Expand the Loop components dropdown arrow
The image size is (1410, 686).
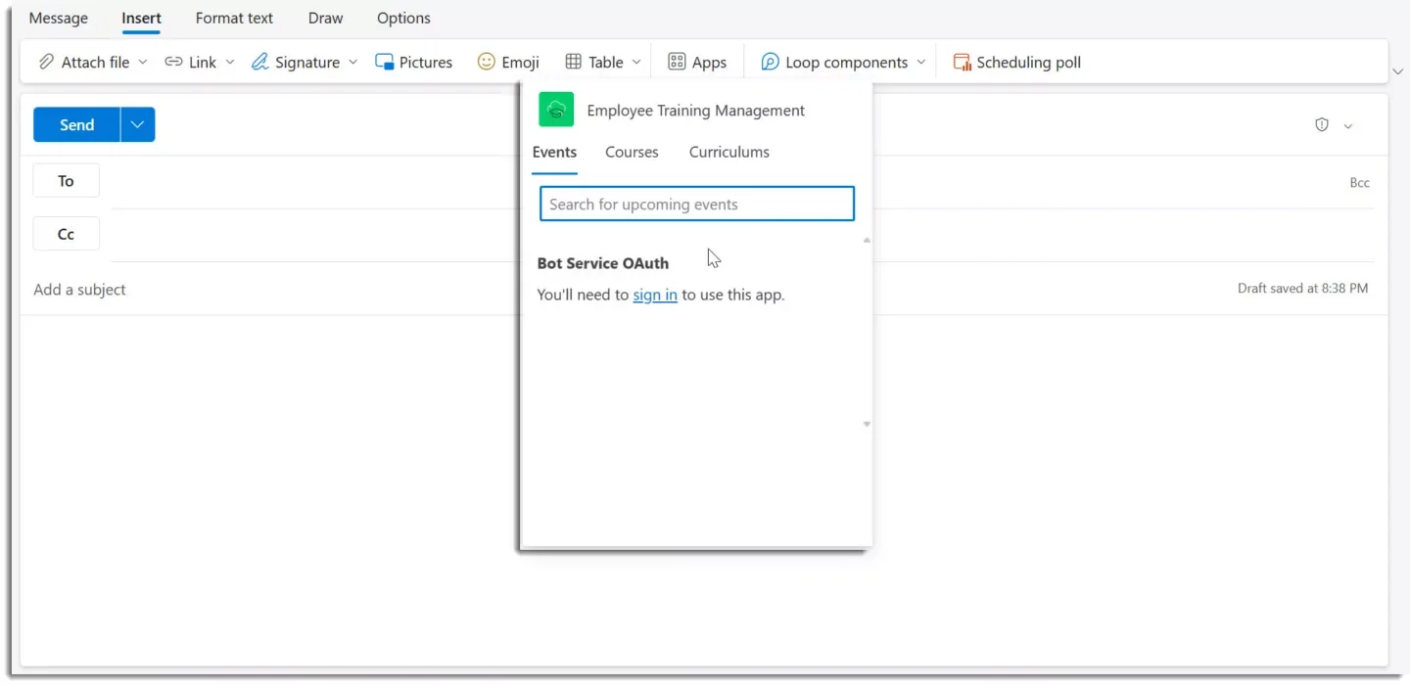[x=921, y=62]
